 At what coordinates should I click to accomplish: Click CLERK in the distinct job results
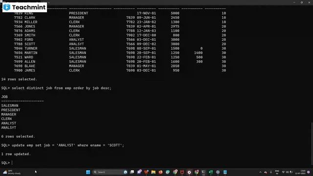click(x=6, y=119)
